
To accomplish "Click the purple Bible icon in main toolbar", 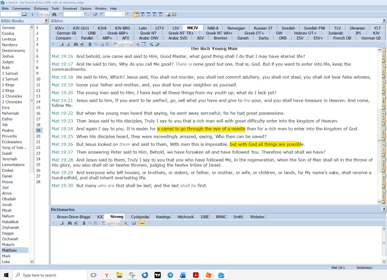I will pos(95,14).
